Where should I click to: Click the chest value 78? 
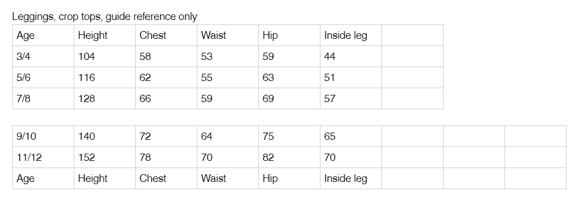click(x=166, y=157)
